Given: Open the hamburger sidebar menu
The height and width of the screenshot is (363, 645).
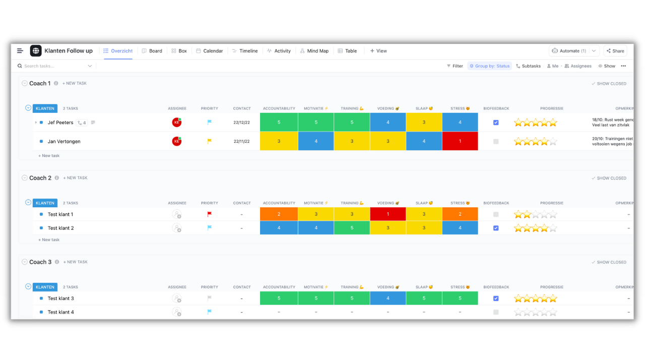Looking at the screenshot, I should coord(20,51).
